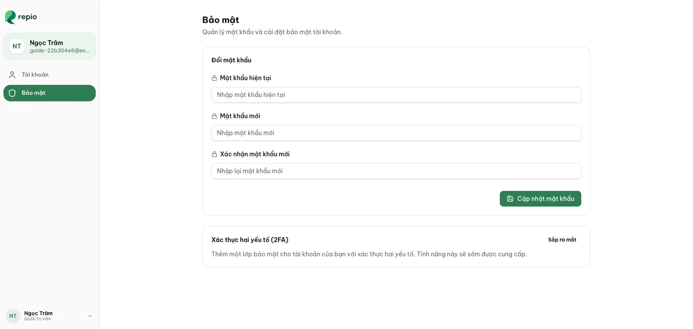Focus the current password input field

(396, 95)
